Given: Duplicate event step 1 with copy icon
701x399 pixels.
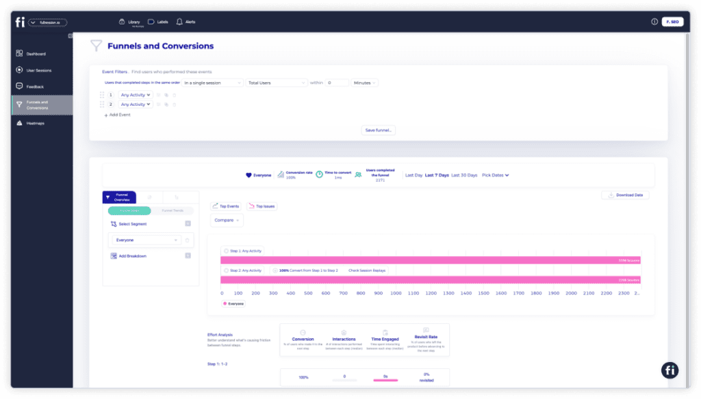Looking at the screenshot, I should point(166,95).
